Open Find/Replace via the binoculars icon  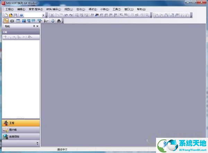click(59, 21)
